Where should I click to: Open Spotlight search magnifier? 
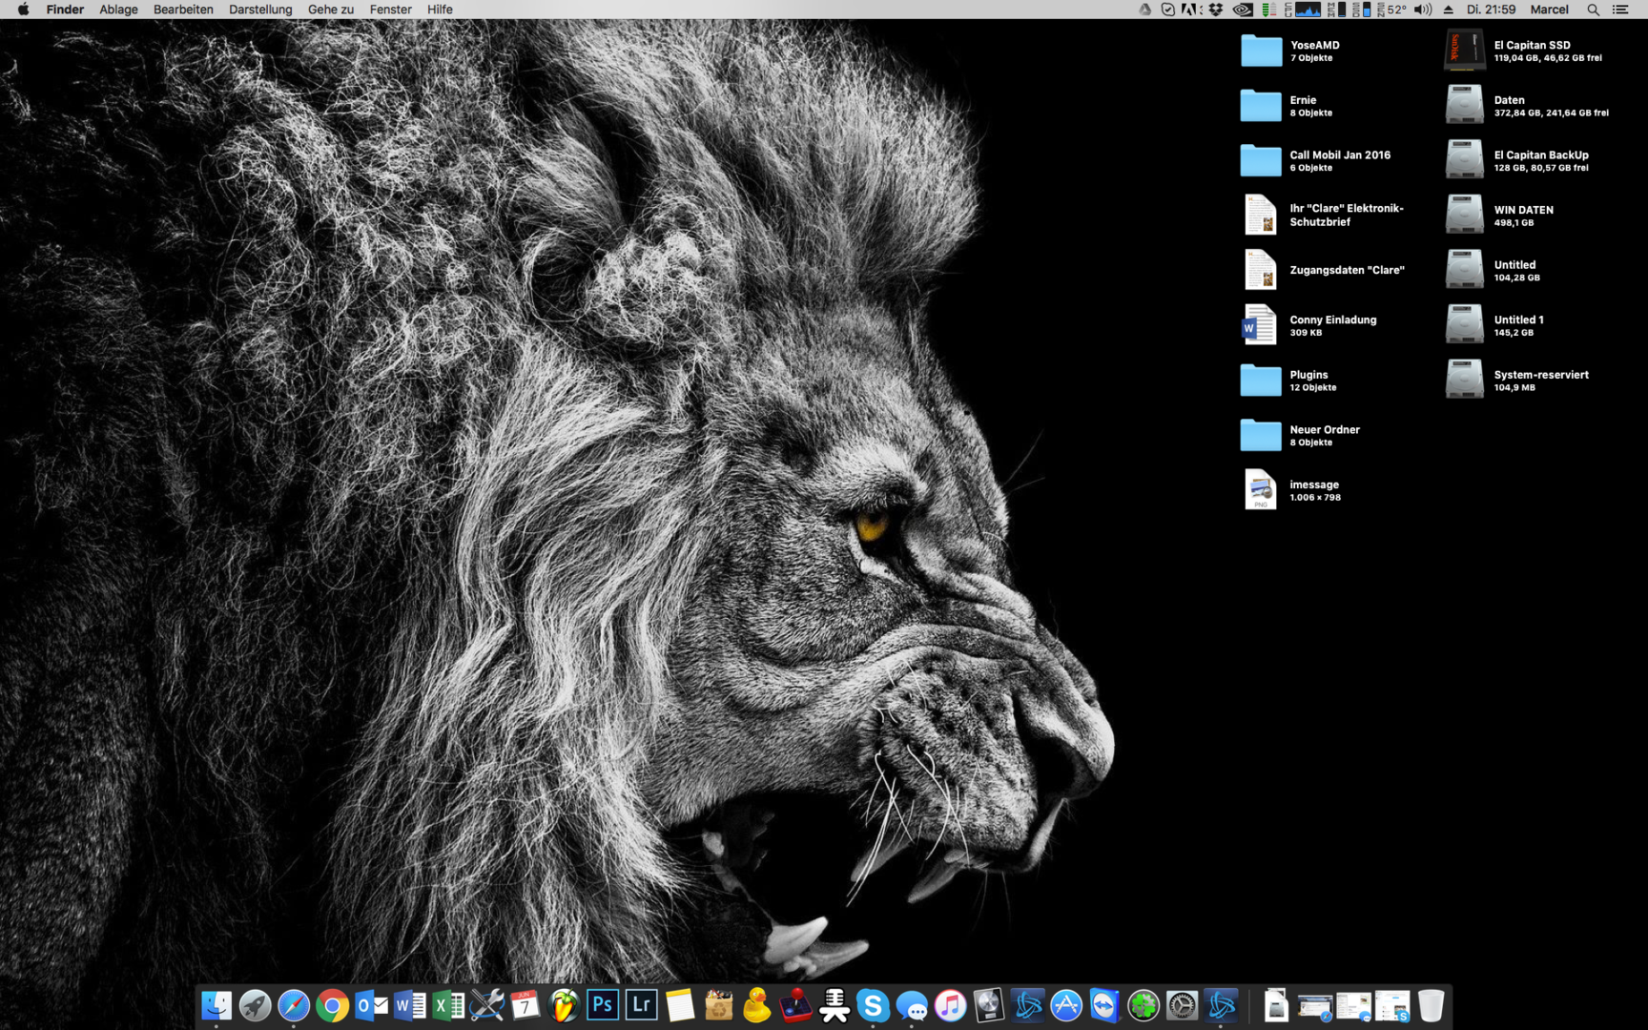click(x=1593, y=10)
